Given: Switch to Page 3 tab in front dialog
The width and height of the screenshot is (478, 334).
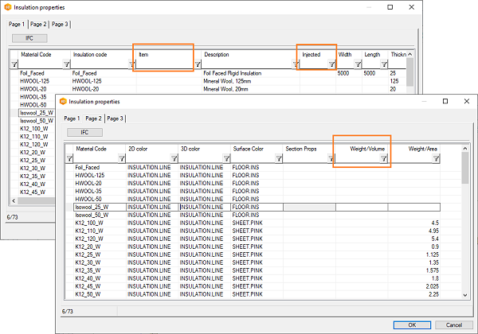Looking at the screenshot, I should pos(115,118).
